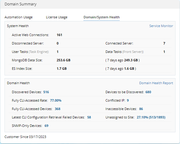Click the Active Web Connections value 161

(59, 35)
